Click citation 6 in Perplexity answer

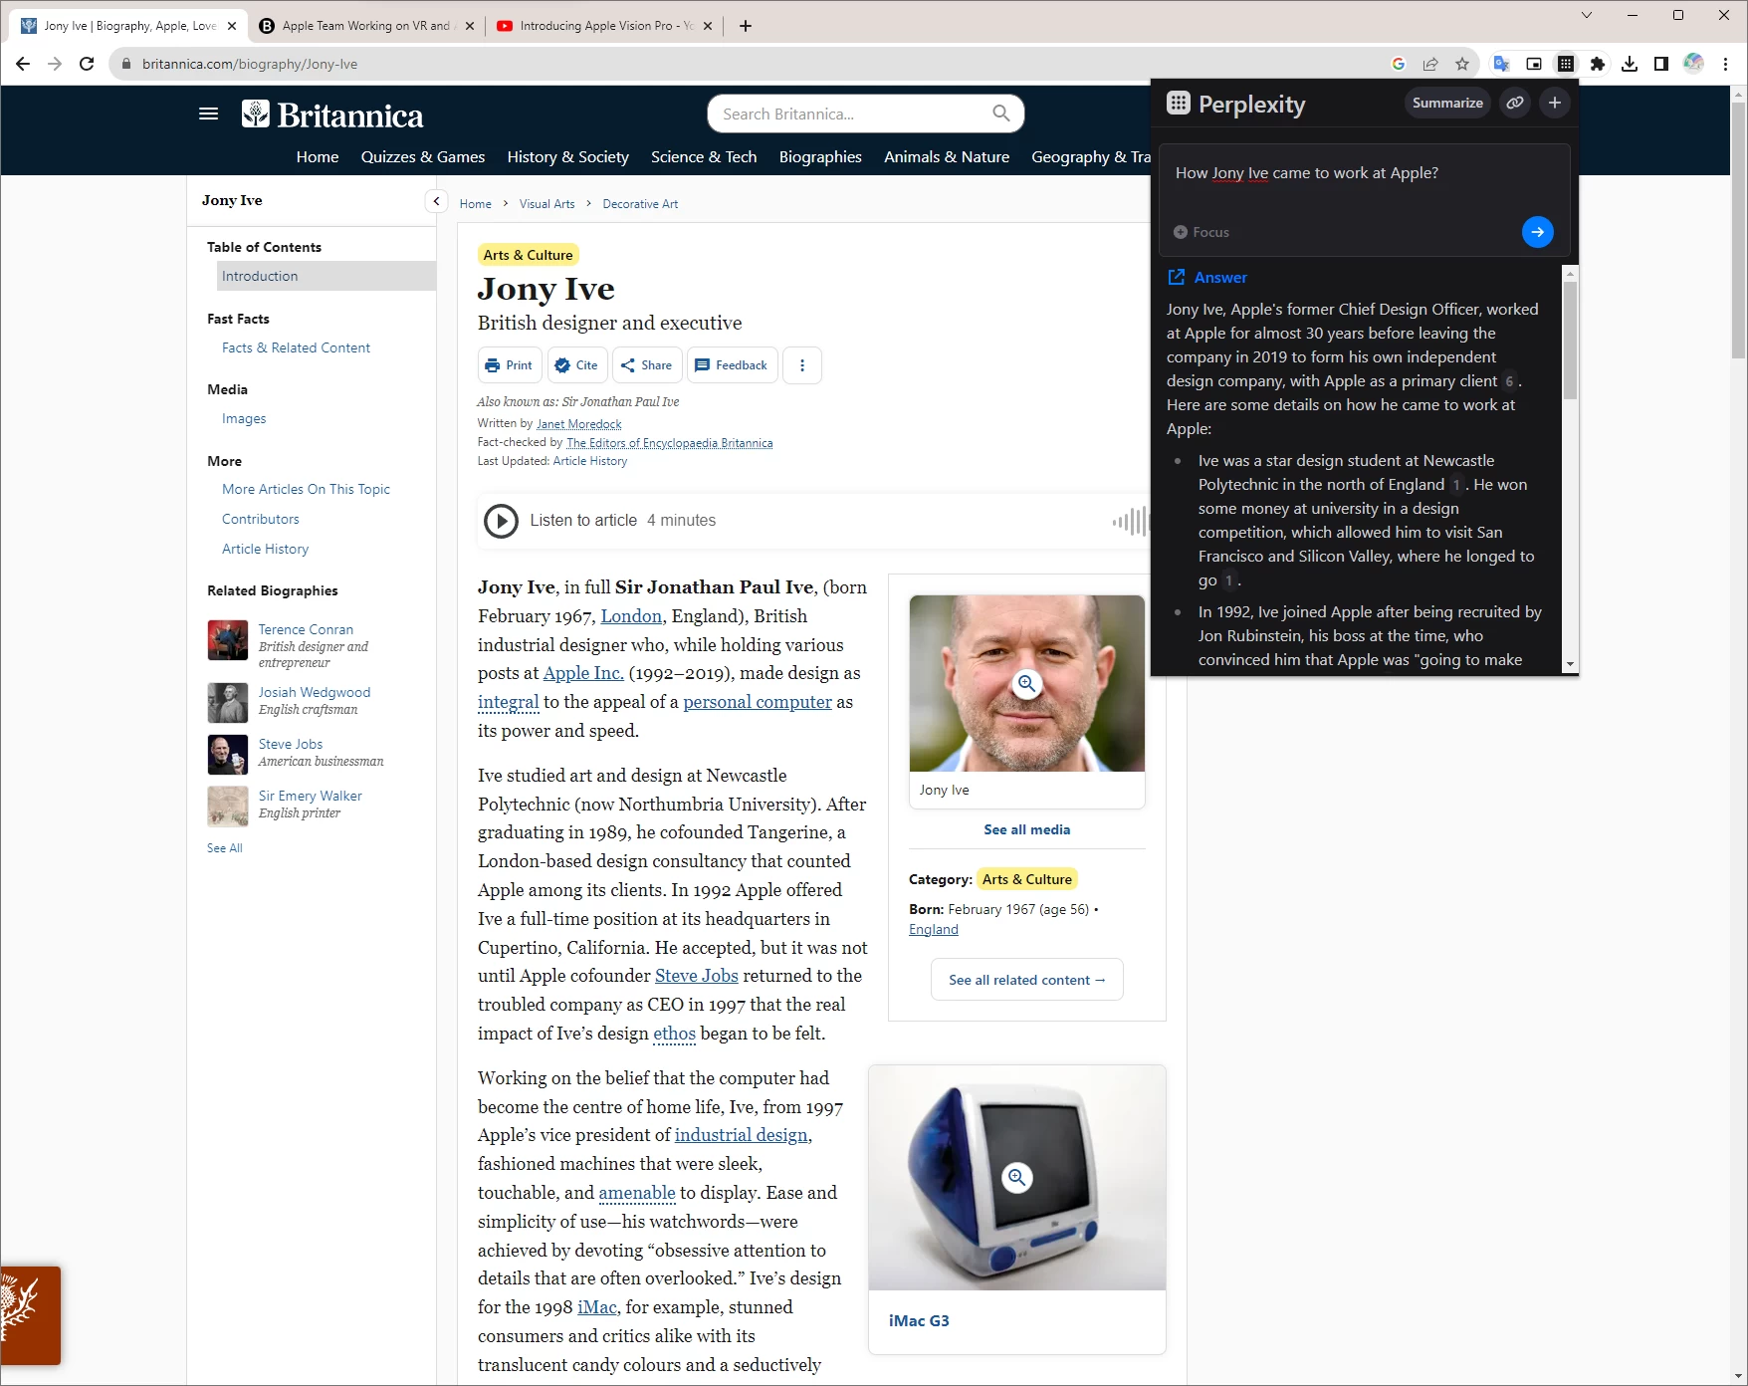coord(1509,381)
